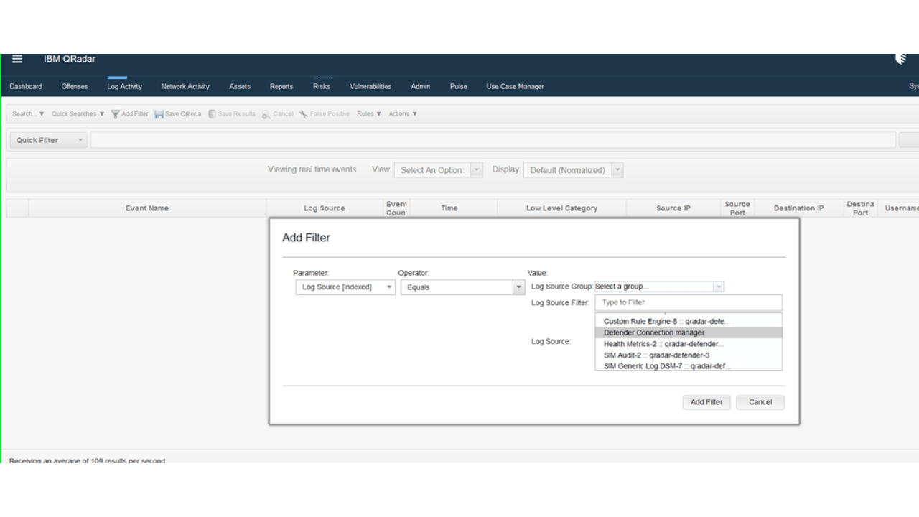This screenshot has width=919, height=517.
Task: Click the Add Filter button in the dialog
Action: point(706,402)
